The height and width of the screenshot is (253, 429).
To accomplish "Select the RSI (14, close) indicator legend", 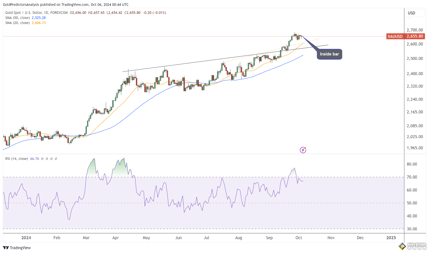I will (16, 159).
